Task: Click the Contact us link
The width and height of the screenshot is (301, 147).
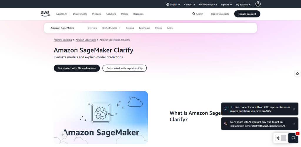Action: (190, 4)
